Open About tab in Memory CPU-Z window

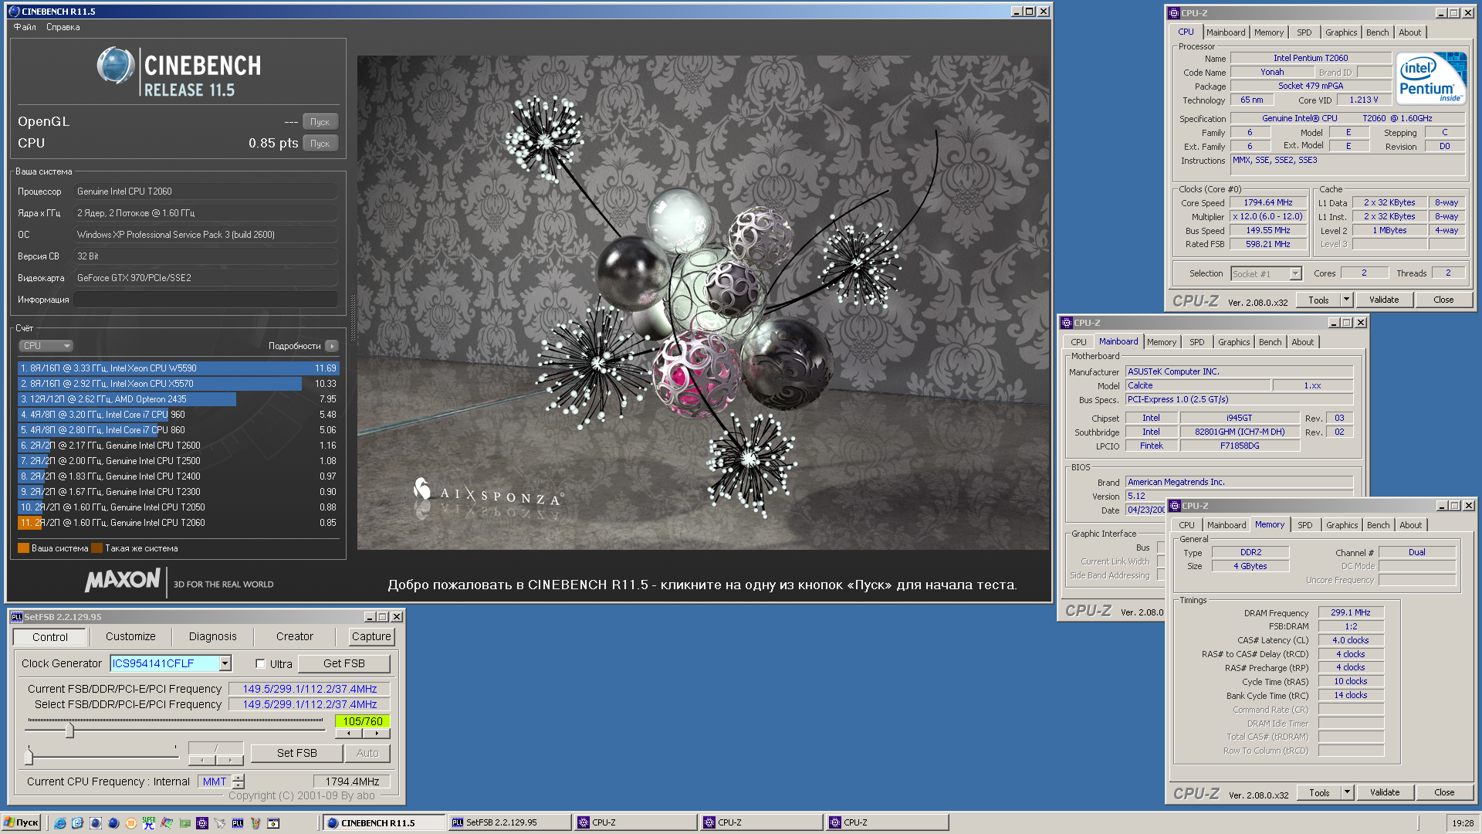tap(1410, 525)
